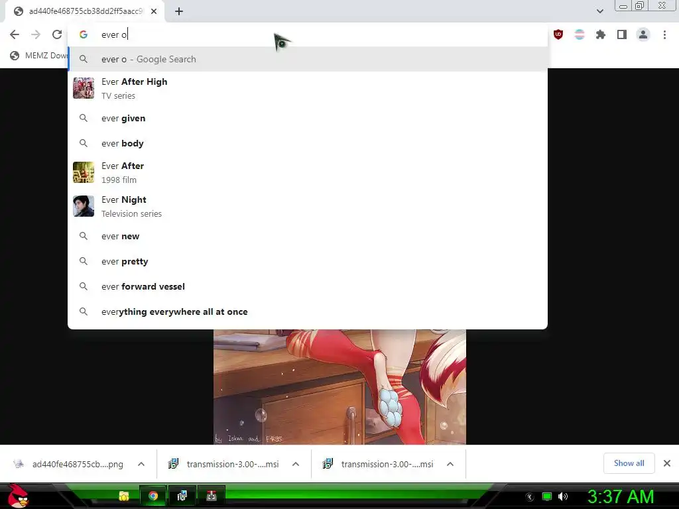Select 'everything everywhere all at once' suggestion
This screenshot has height=509, width=679.
click(308, 311)
